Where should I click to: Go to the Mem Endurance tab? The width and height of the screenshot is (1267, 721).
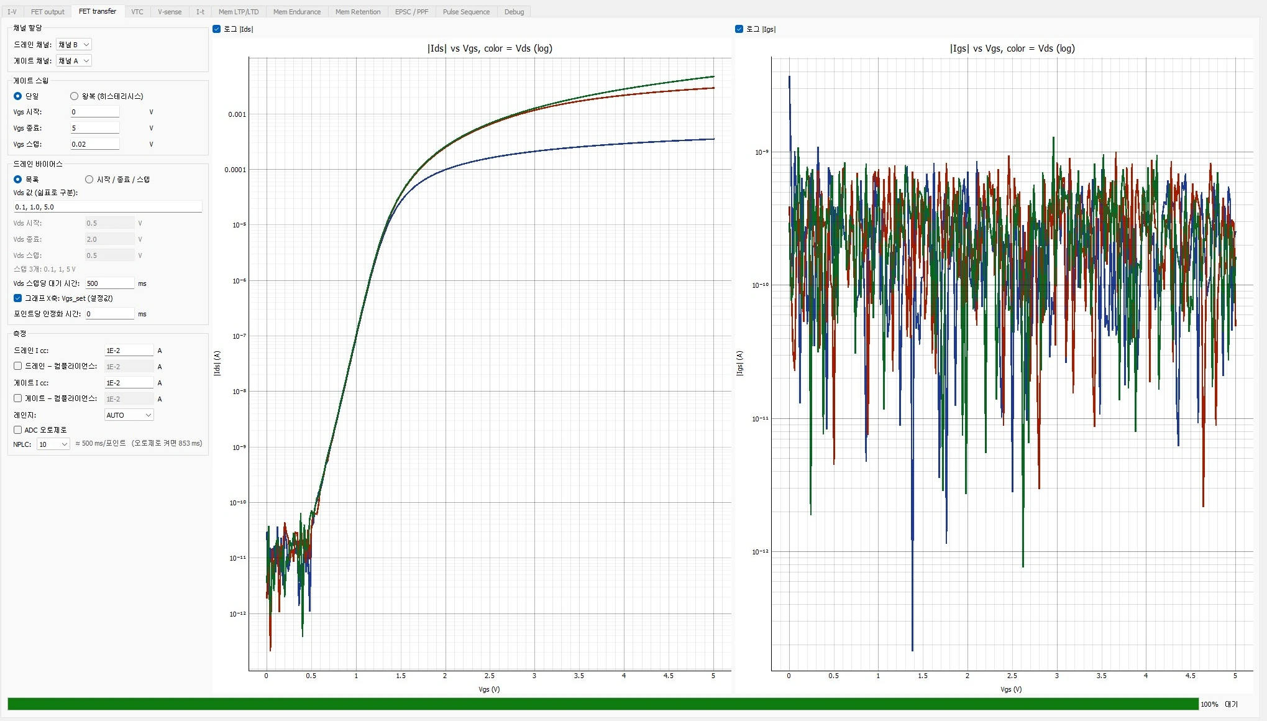click(x=297, y=12)
